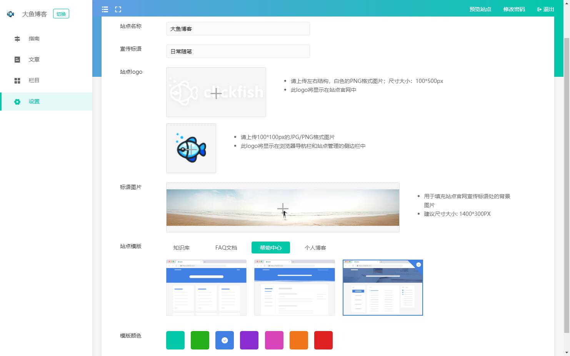This screenshot has width=570, height=356.
Task: Upload a new fish favicon logo image
Action: 191,148
